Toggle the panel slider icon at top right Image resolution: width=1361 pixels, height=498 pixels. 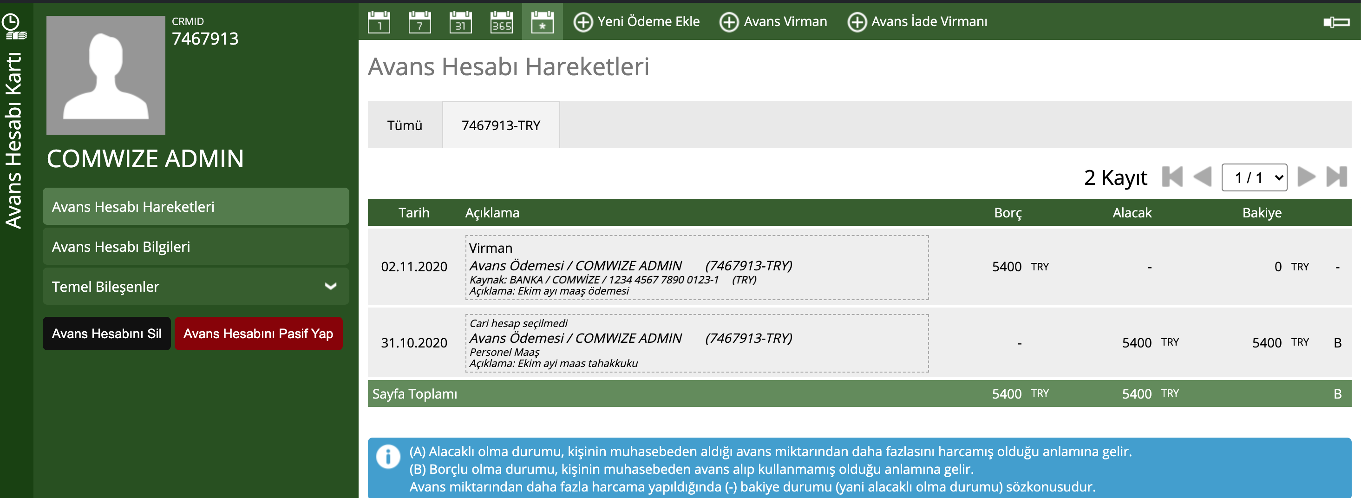tap(1337, 22)
